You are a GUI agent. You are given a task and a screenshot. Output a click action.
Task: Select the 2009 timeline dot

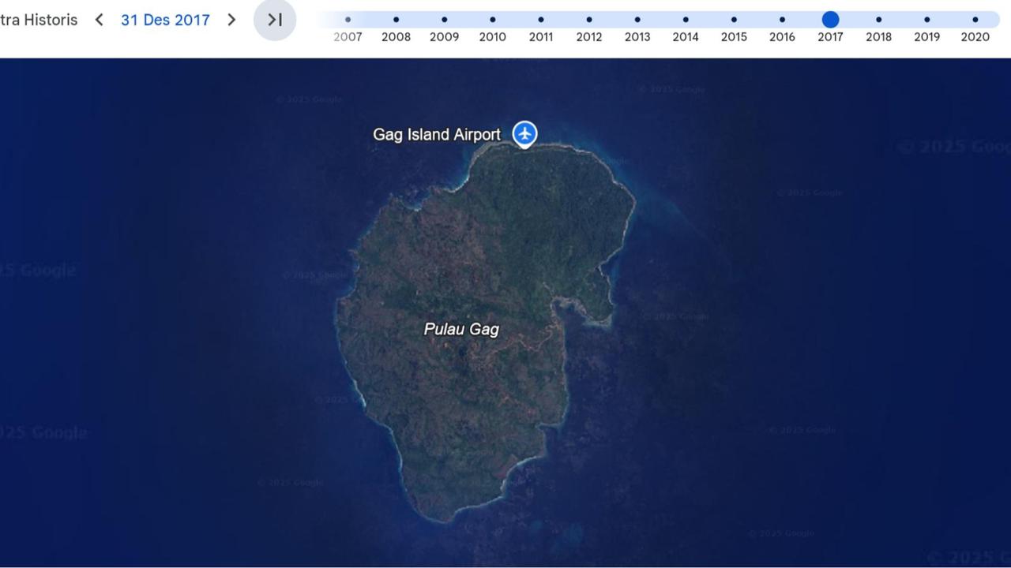[x=444, y=20]
